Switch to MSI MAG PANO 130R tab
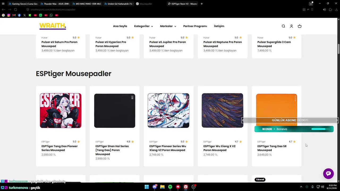 pos(87,4)
